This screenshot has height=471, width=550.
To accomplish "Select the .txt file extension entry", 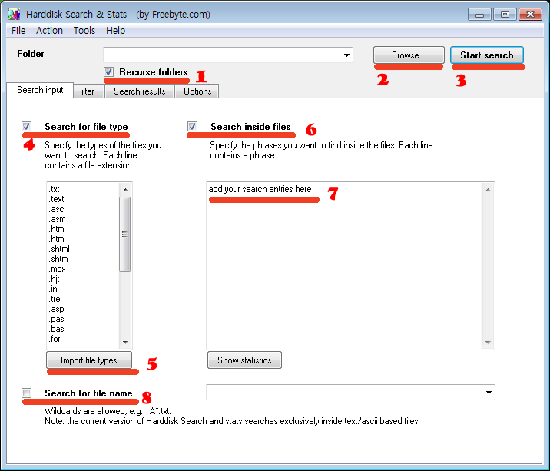I will pos(54,189).
